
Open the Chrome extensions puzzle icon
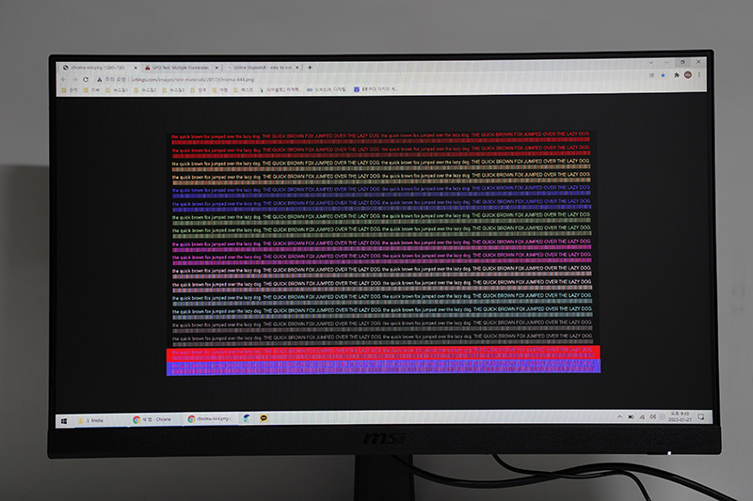pos(677,75)
